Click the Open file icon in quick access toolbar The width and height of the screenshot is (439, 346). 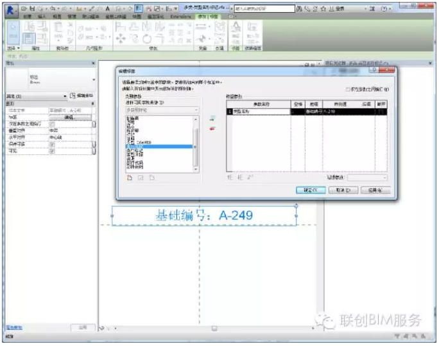(24, 9)
